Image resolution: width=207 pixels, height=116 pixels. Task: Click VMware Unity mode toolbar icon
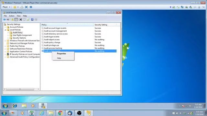(x=31, y=7)
